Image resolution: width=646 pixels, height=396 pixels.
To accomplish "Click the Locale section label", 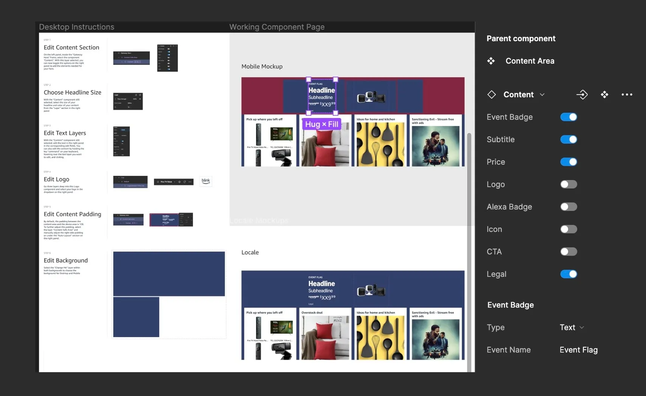I will (x=250, y=252).
